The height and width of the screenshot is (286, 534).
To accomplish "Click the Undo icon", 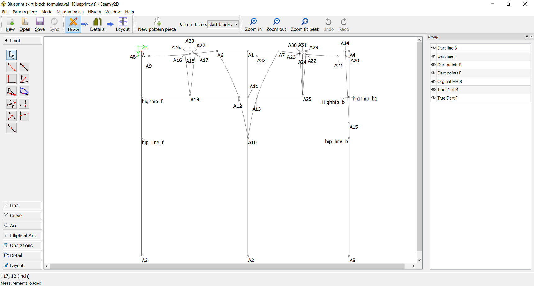I will (x=328, y=24).
